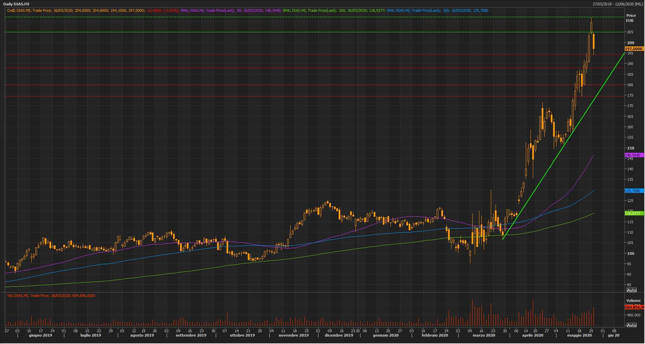Image resolution: width=645 pixels, height=344 pixels.
Task: Click the Volume axis header label
Action: [x=633, y=301]
